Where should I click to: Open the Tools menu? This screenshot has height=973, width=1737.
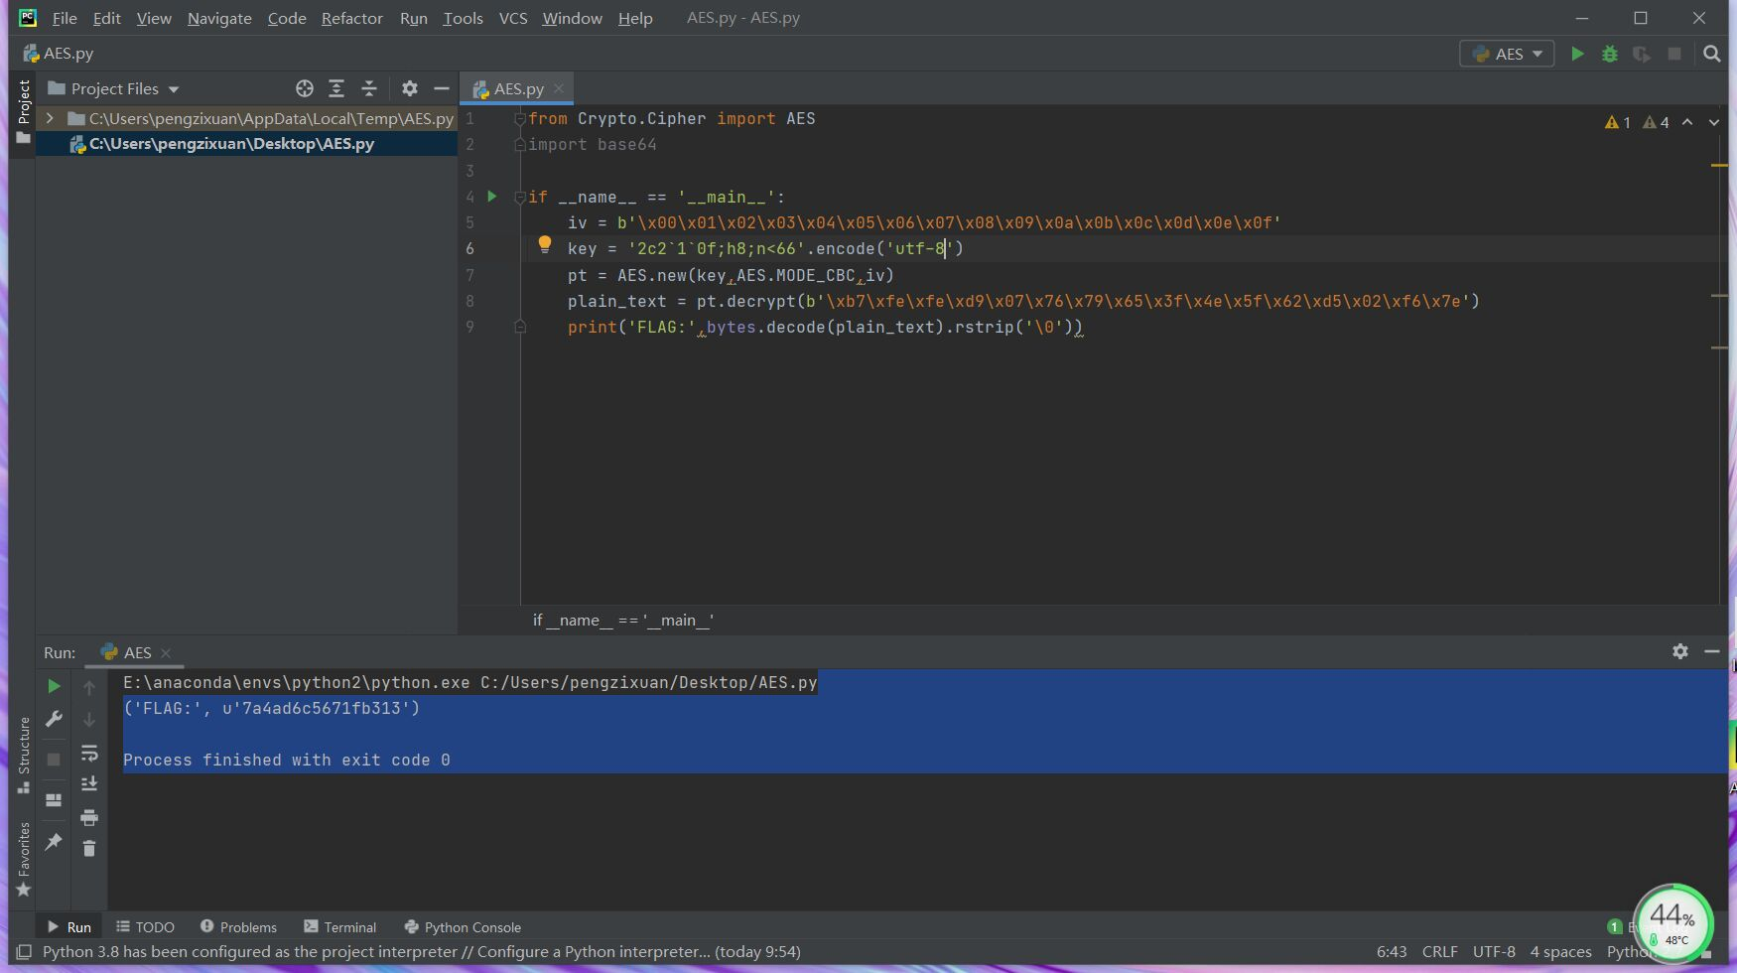[x=463, y=18]
